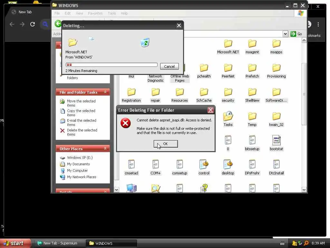330x248 pixels.
Task: Select the bitssetup file
Action: (x=252, y=143)
